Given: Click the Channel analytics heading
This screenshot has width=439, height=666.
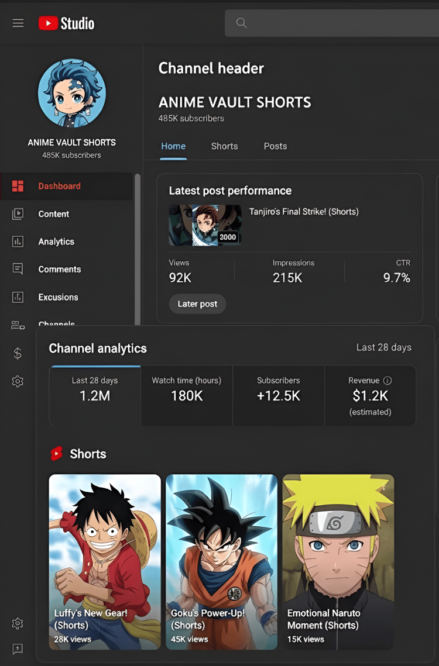Looking at the screenshot, I should (x=98, y=348).
